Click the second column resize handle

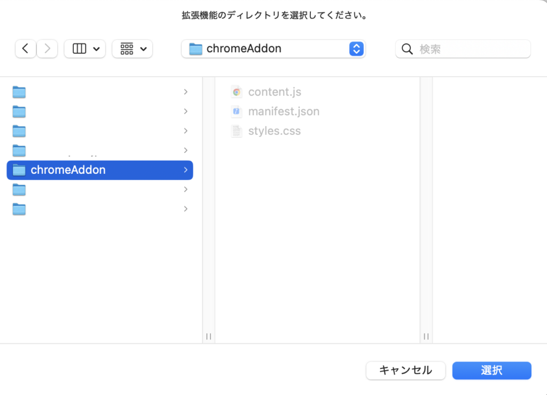[426, 336]
